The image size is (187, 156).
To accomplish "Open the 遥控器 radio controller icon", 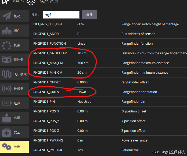I will coord(6,59).
